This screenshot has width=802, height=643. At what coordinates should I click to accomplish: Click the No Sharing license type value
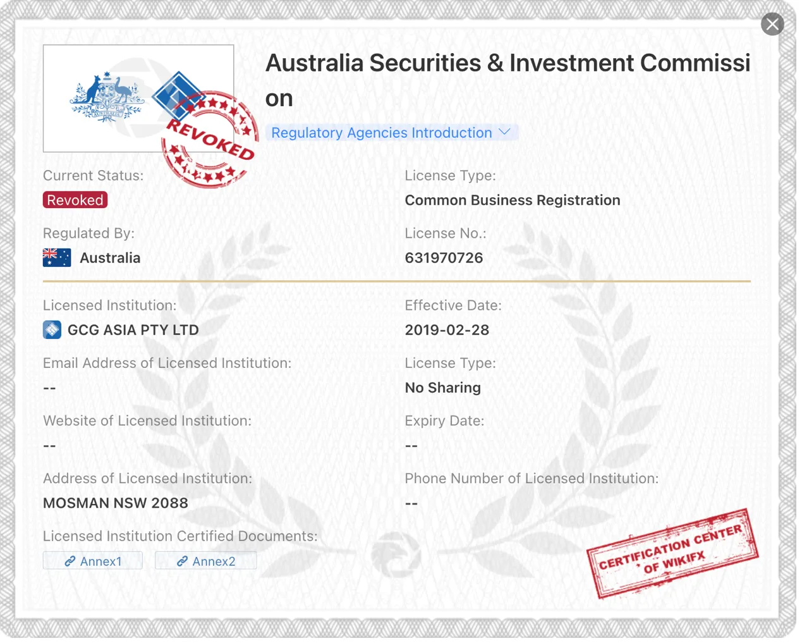coord(443,388)
